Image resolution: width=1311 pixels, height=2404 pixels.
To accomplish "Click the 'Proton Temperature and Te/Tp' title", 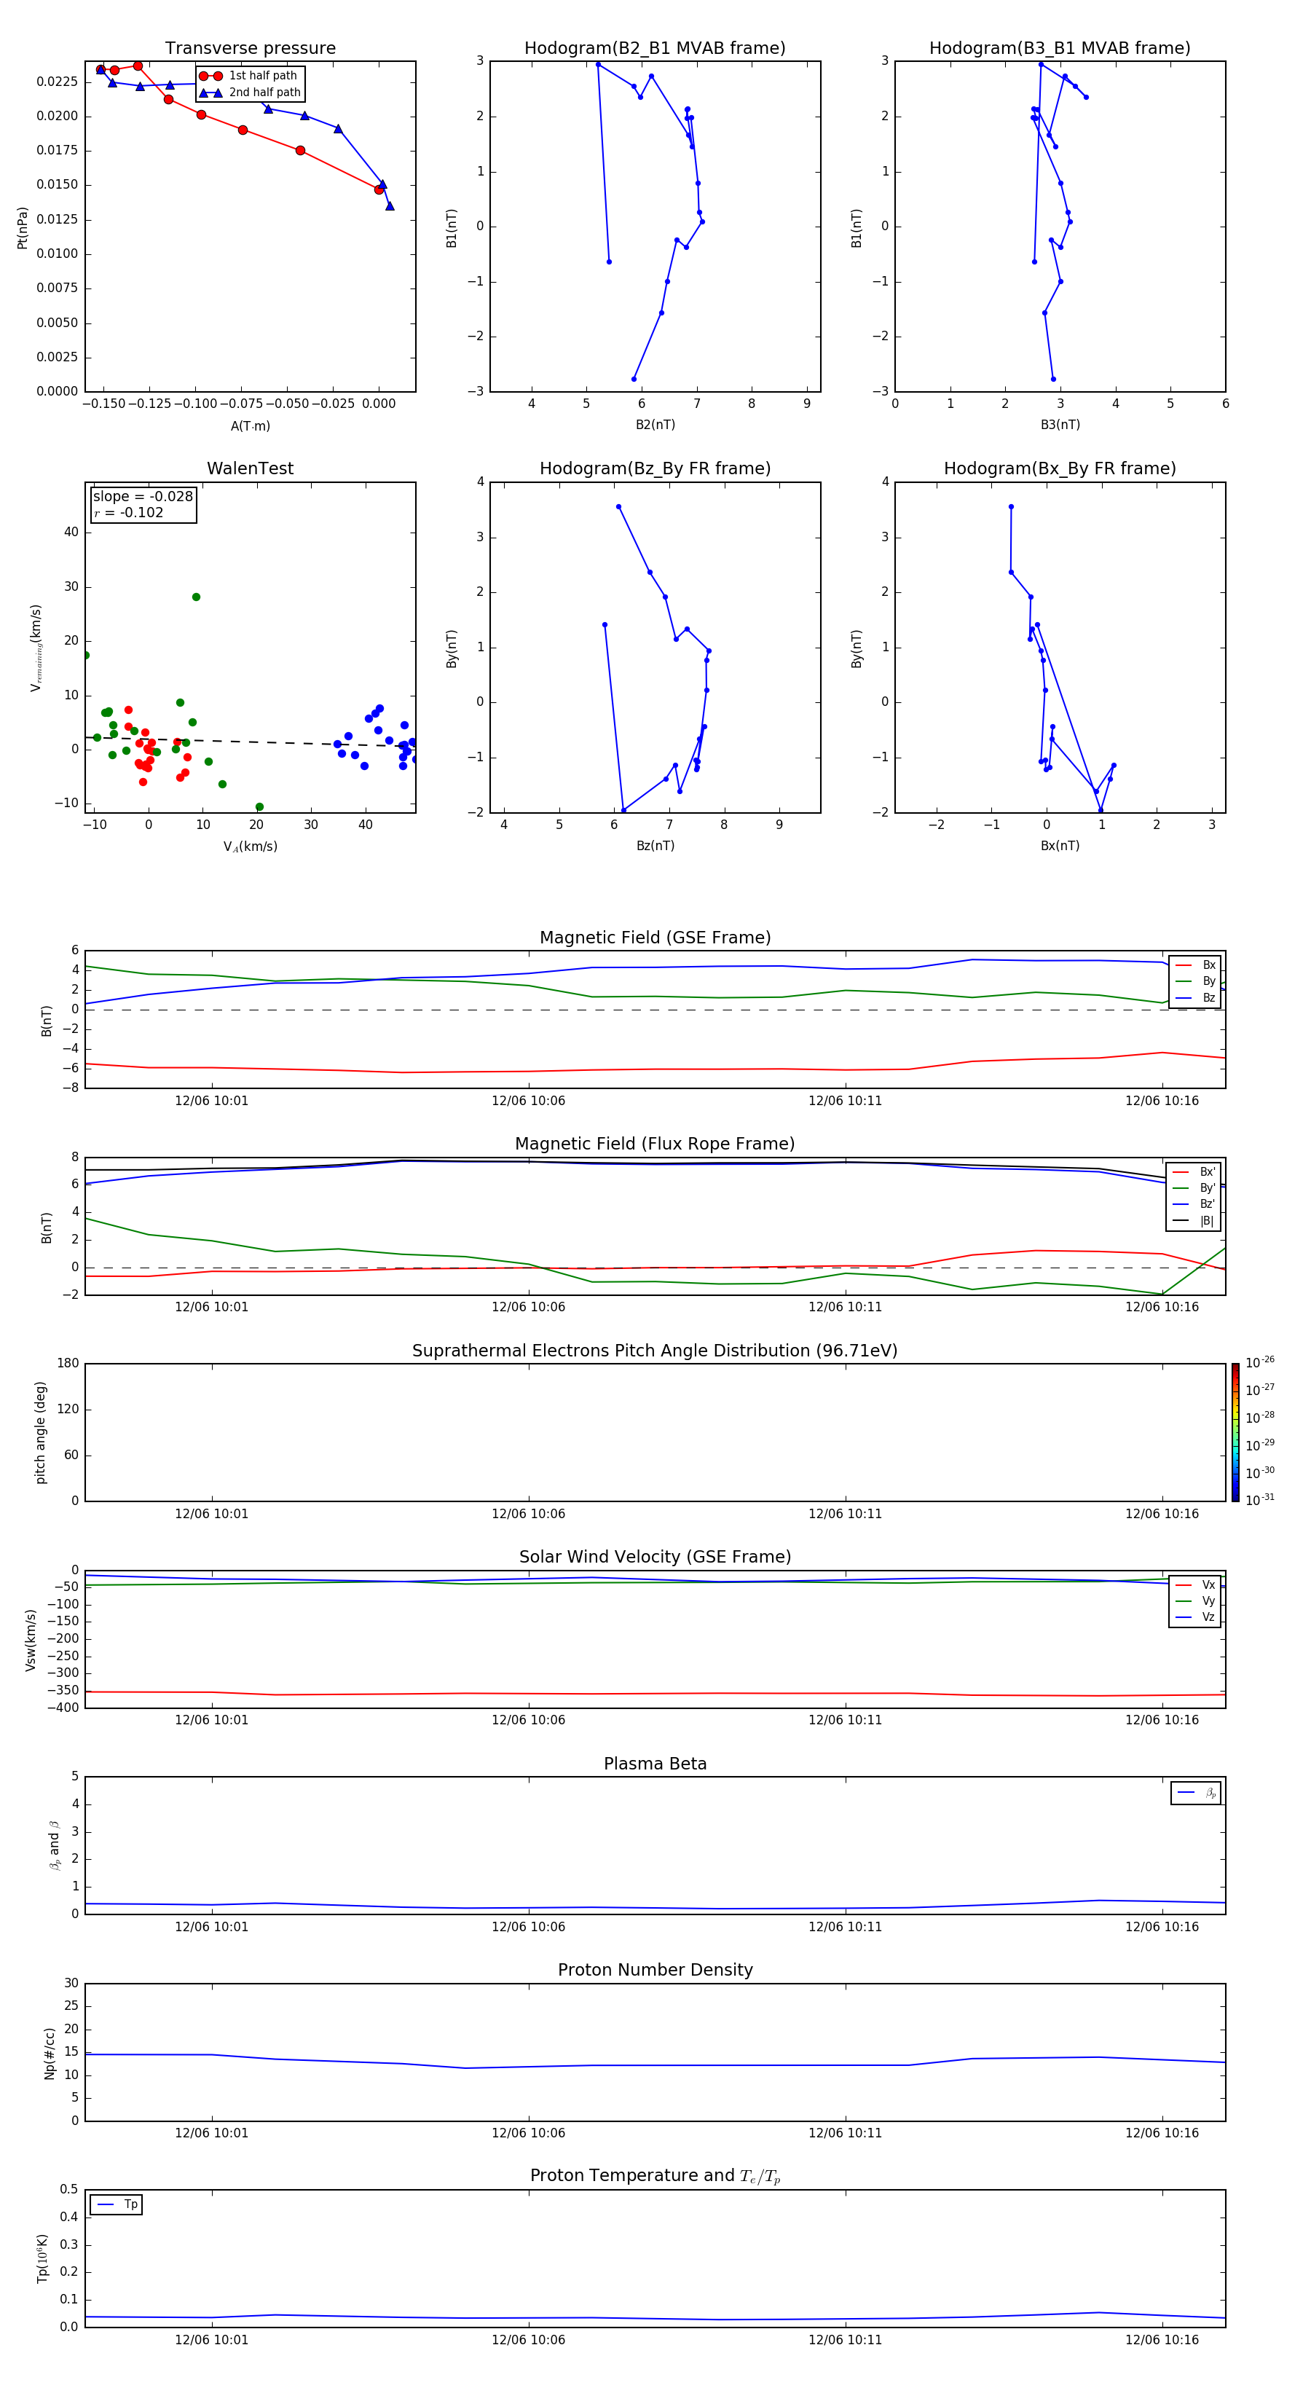I will coord(655,2176).
